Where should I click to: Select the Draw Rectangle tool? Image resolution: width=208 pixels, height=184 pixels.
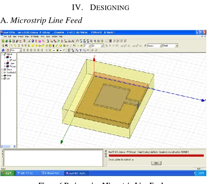[x=29, y=46]
